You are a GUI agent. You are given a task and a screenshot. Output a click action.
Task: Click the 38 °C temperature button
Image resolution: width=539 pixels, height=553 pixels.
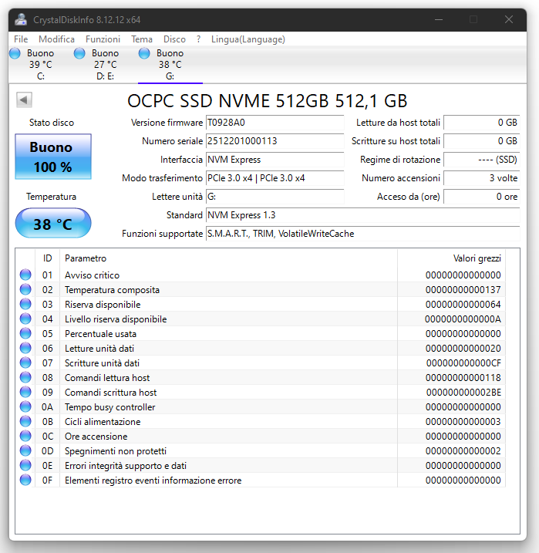(x=53, y=223)
